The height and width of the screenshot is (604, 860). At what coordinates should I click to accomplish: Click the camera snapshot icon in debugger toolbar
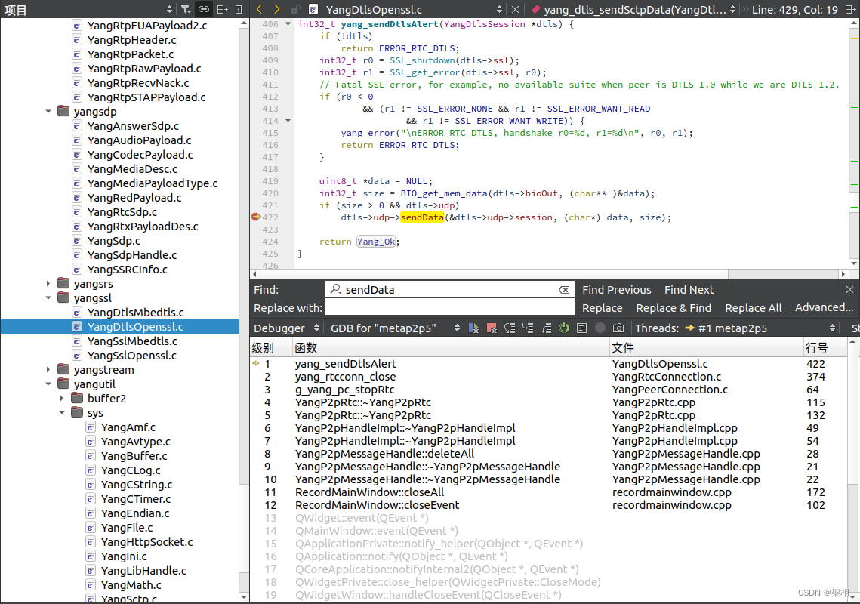(x=618, y=328)
